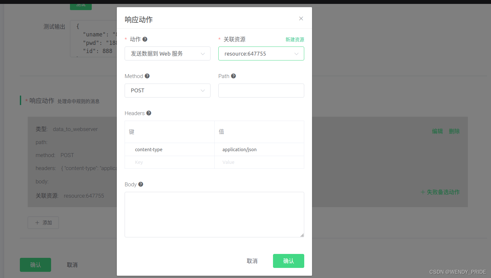Open the 动作 dropdown showing 发送数据到 Web 服务
The height and width of the screenshot is (278, 491).
point(167,53)
